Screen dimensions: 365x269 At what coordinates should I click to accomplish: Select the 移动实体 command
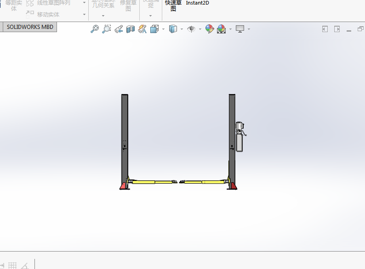(x=48, y=14)
